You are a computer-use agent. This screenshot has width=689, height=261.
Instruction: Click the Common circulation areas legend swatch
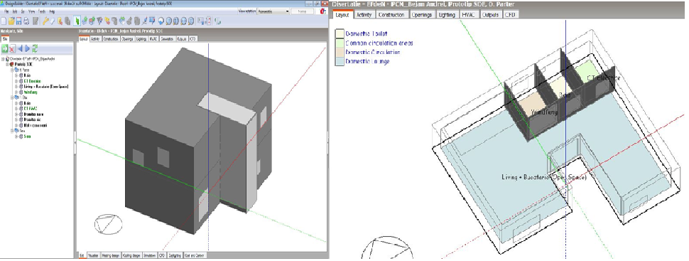pyautogui.click(x=340, y=43)
